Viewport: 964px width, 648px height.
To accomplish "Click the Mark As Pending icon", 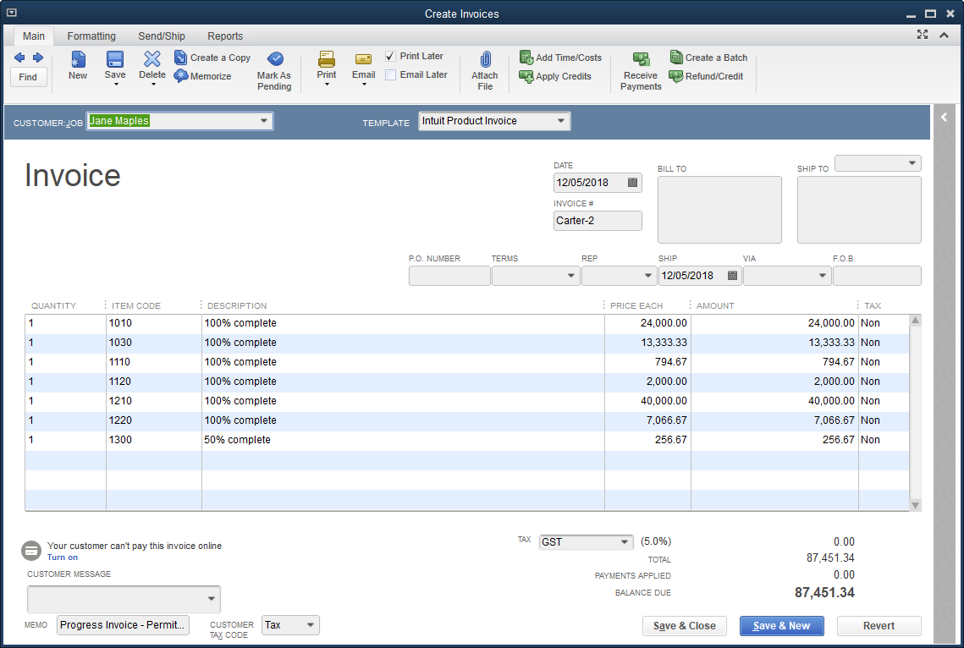I will click(x=275, y=59).
